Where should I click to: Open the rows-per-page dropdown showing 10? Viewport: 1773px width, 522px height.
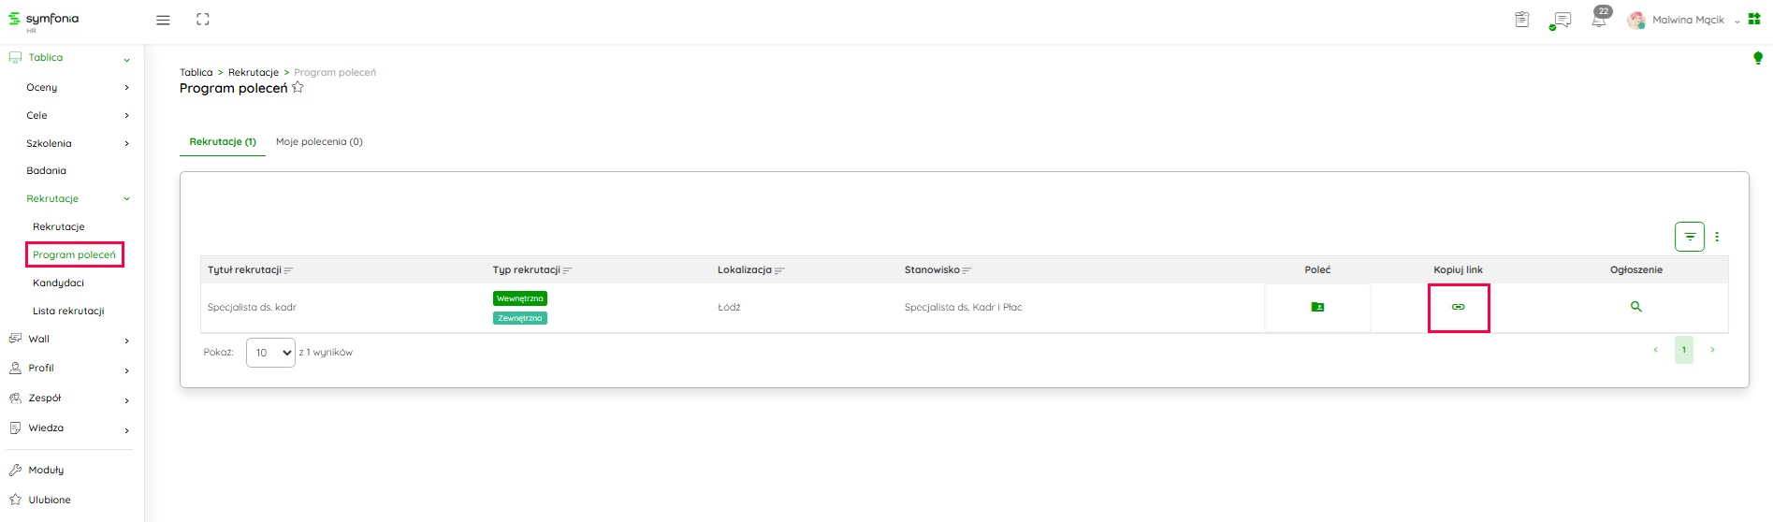coord(270,353)
